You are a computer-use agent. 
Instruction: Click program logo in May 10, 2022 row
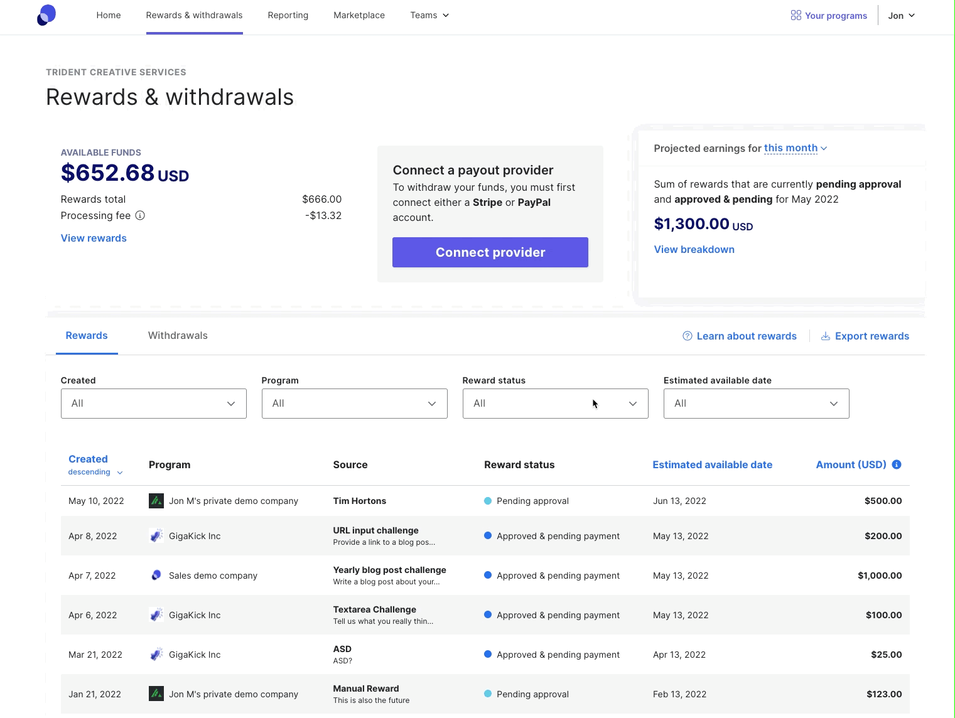click(156, 501)
